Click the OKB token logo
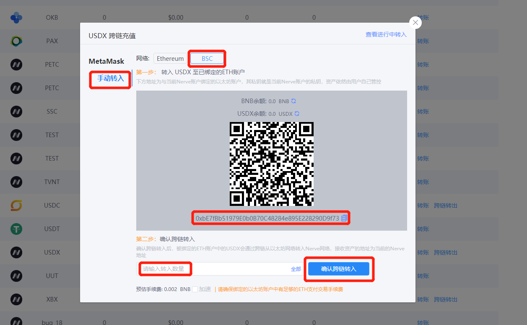527x325 pixels. 16,18
